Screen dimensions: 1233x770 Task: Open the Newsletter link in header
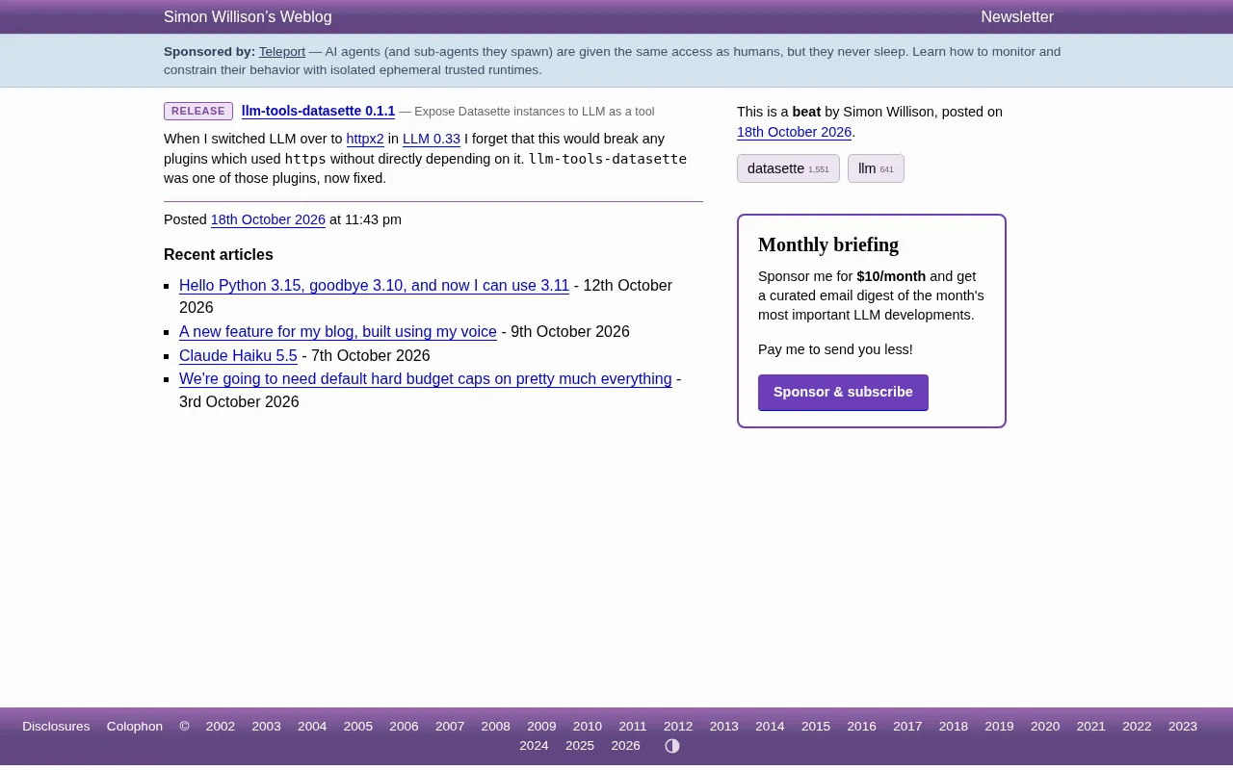1017,17
